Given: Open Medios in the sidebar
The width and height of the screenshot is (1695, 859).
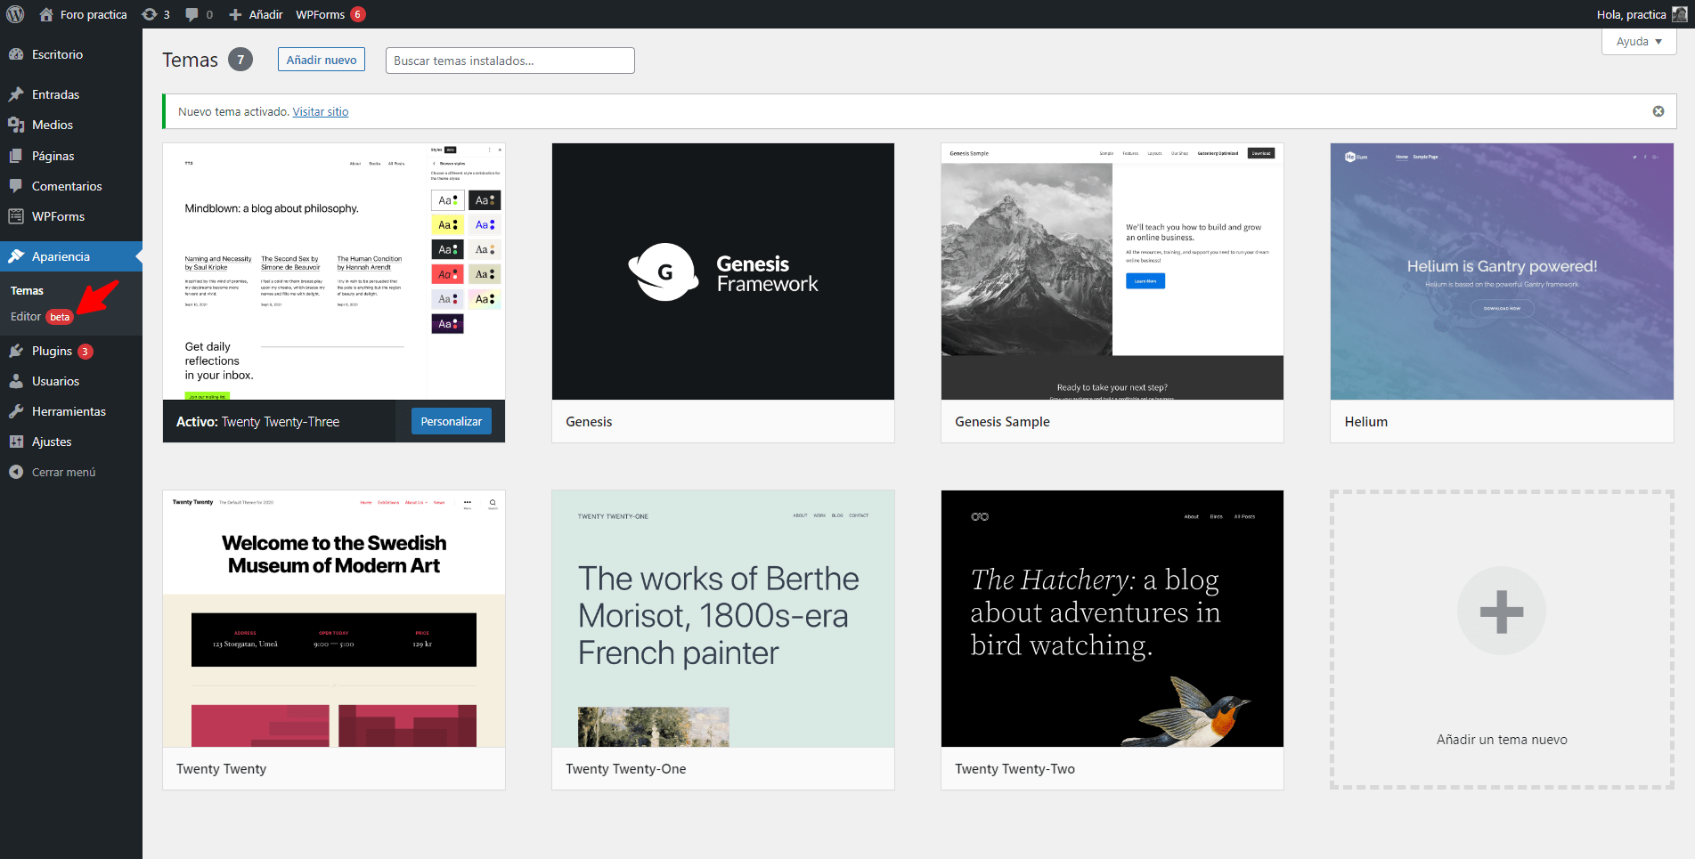Looking at the screenshot, I should (53, 125).
